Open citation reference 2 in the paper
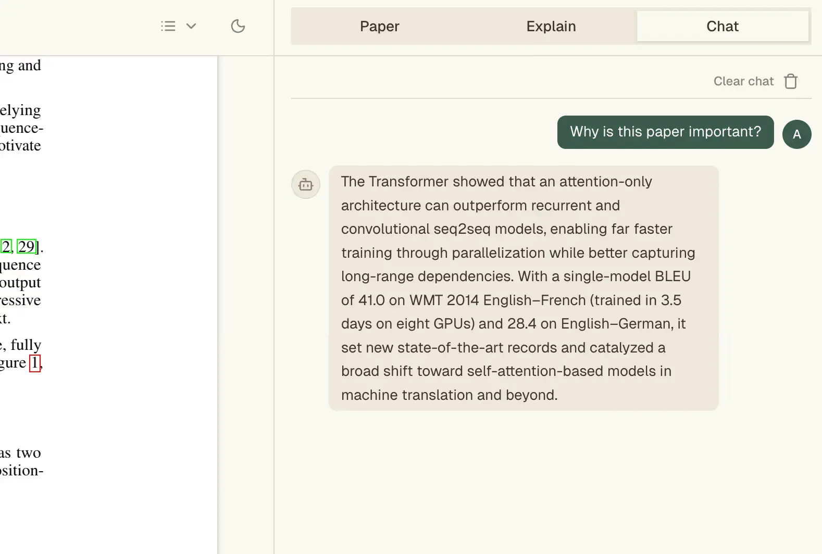The image size is (822, 554). (x=6, y=246)
